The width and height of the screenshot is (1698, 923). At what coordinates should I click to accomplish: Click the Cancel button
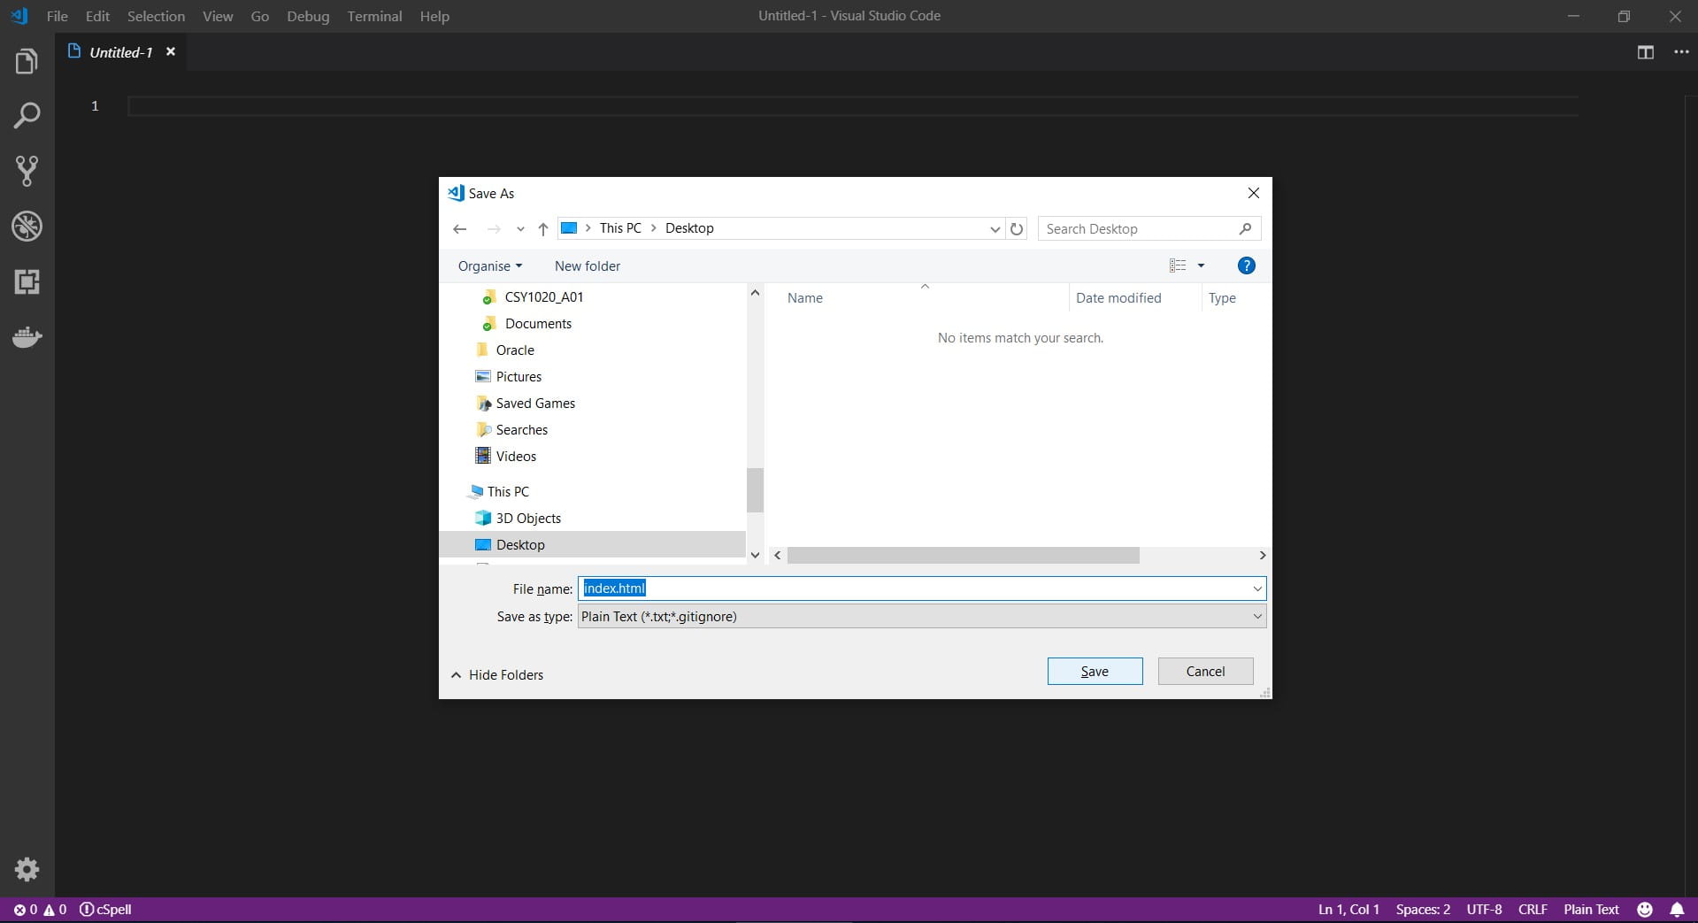click(1205, 671)
